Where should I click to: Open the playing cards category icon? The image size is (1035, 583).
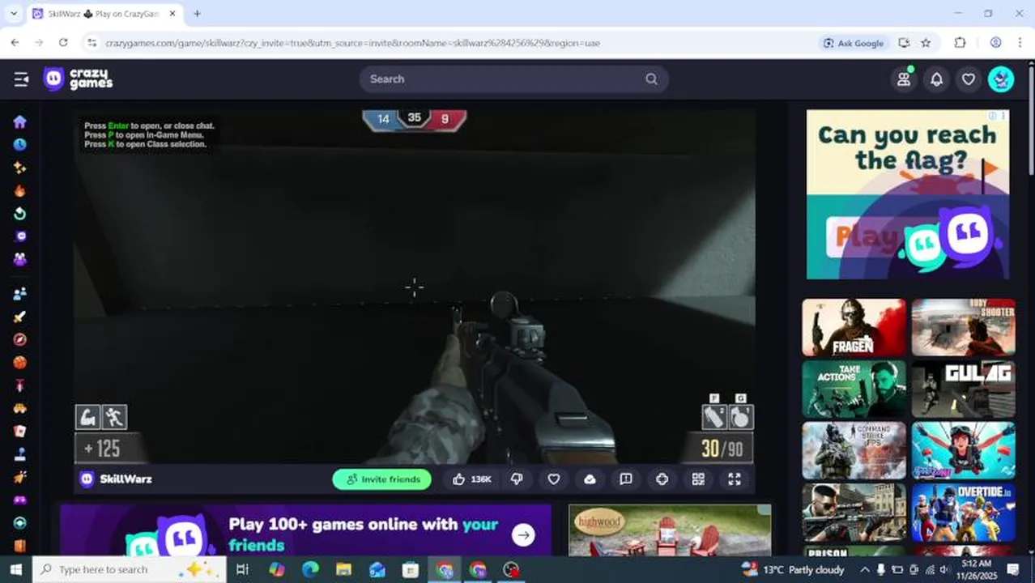click(19, 432)
